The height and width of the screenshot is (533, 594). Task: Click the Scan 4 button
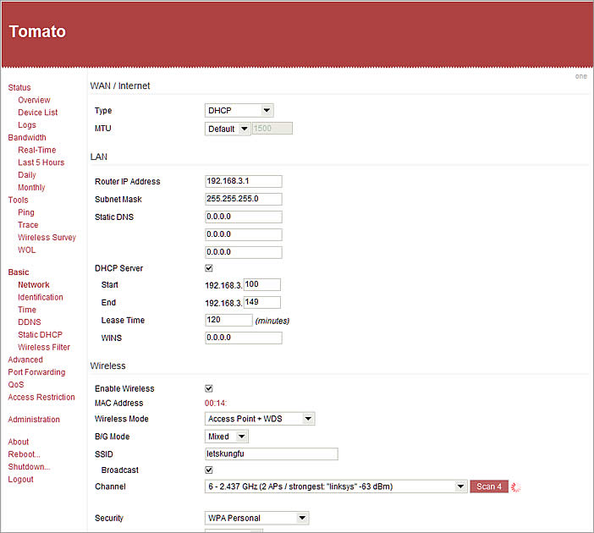coord(489,486)
